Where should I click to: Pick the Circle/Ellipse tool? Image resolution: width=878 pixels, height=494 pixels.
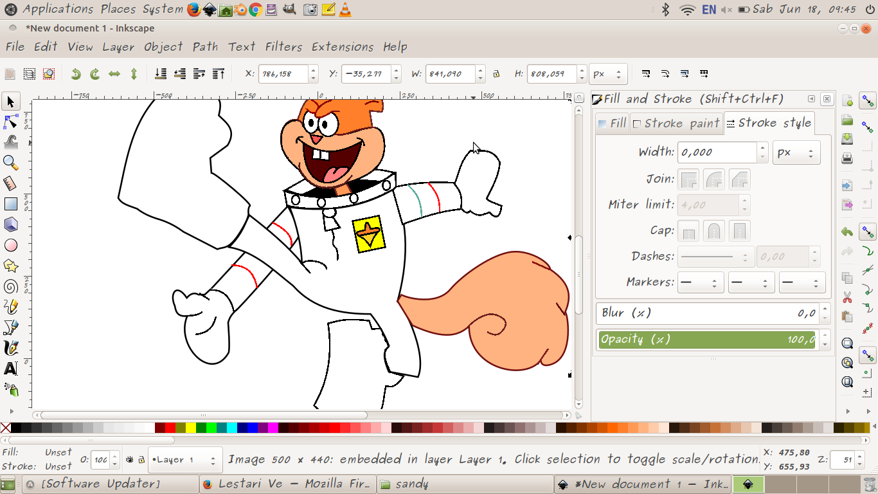click(11, 245)
